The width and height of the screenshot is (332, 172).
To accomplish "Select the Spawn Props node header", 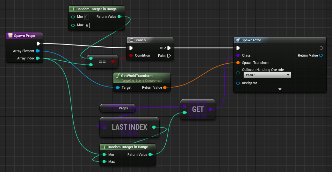I will tap(25, 36).
